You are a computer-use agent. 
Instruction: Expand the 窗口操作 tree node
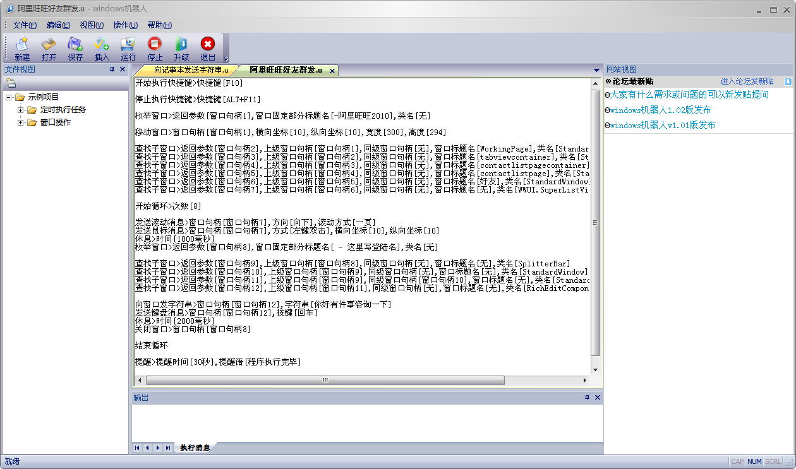pyautogui.click(x=21, y=122)
